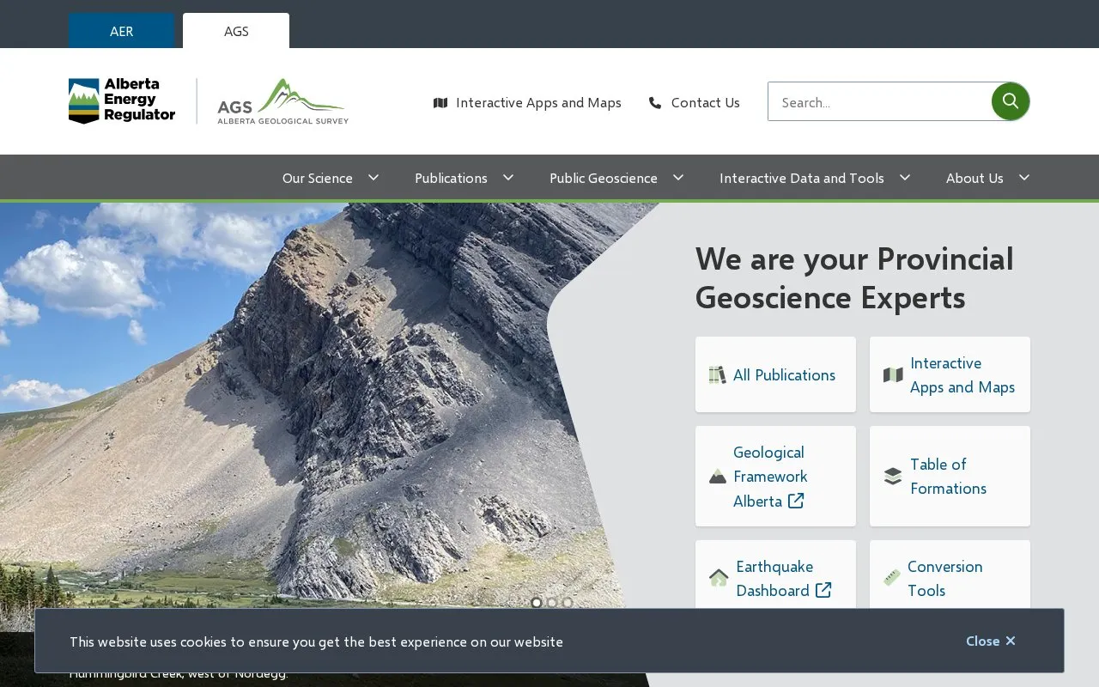The image size is (1099, 687).
Task: Click the layers icon on Table of Formations card
Action: pyautogui.click(x=893, y=477)
